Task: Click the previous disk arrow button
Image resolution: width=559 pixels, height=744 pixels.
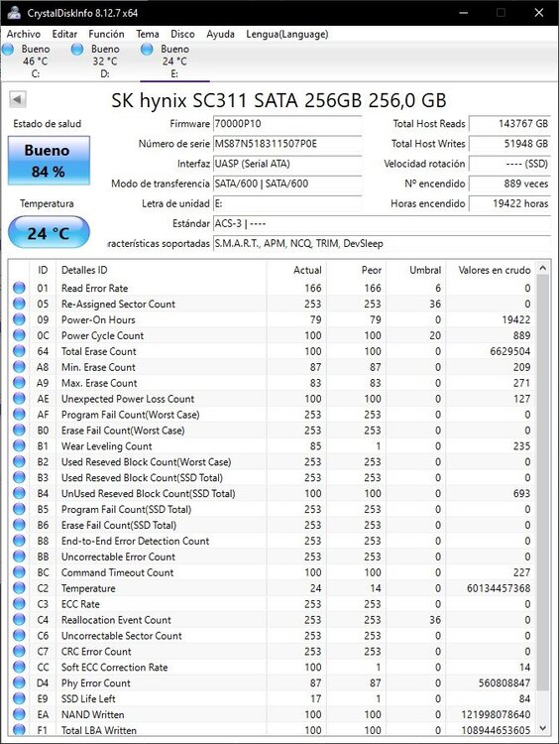Action: click(18, 99)
